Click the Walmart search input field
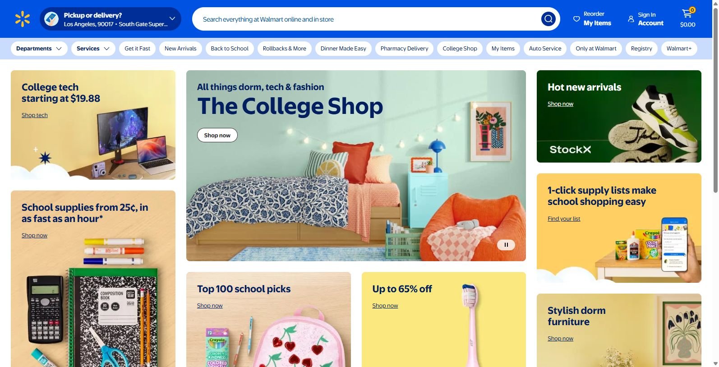The image size is (719, 367). tap(368, 19)
